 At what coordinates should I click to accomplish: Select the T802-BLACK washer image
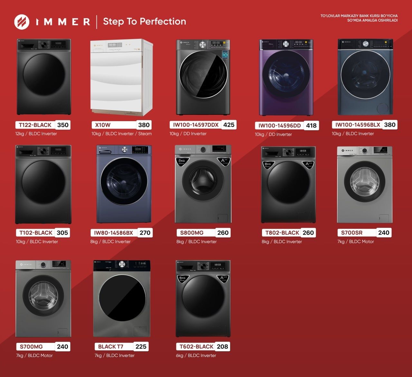tap(288, 185)
